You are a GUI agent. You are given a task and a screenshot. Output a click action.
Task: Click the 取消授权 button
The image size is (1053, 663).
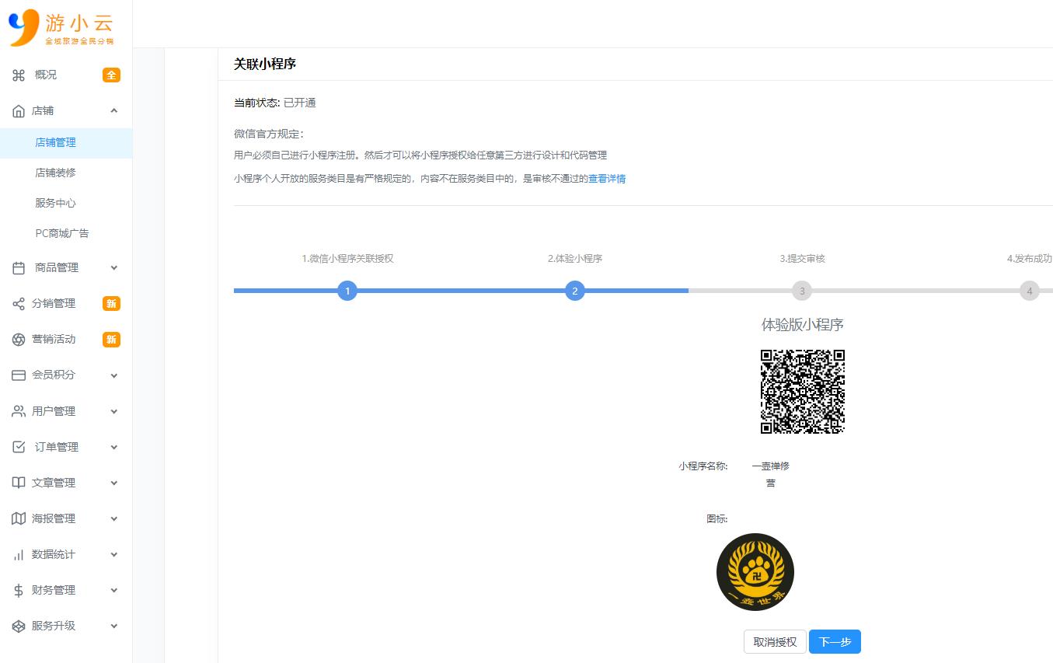775,642
